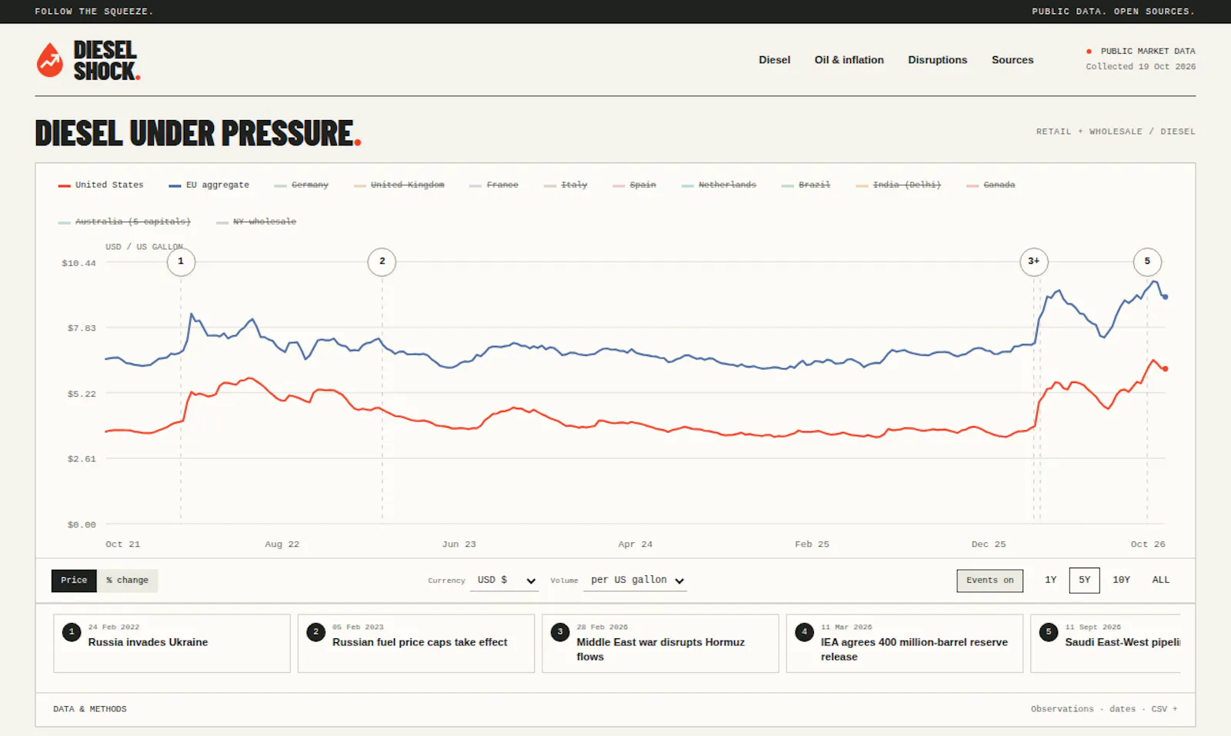Show the Australia (5 capitals) series
Image resolution: width=1231 pixels, height=736 pixels.
coord(125,221)
